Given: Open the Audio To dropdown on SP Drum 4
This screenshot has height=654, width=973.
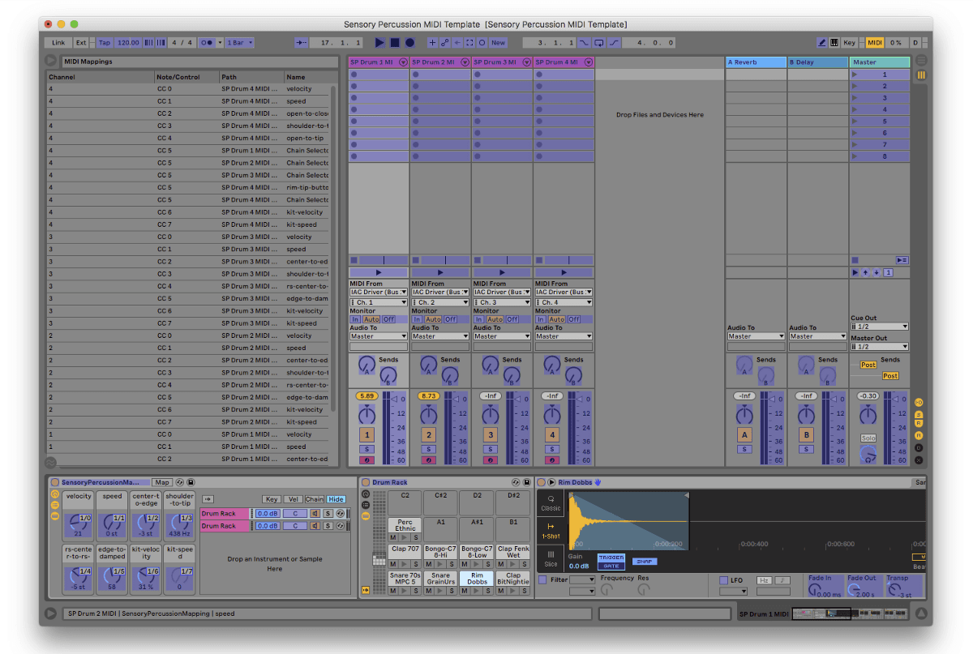Looking at the screenshot, I should 563,336.
